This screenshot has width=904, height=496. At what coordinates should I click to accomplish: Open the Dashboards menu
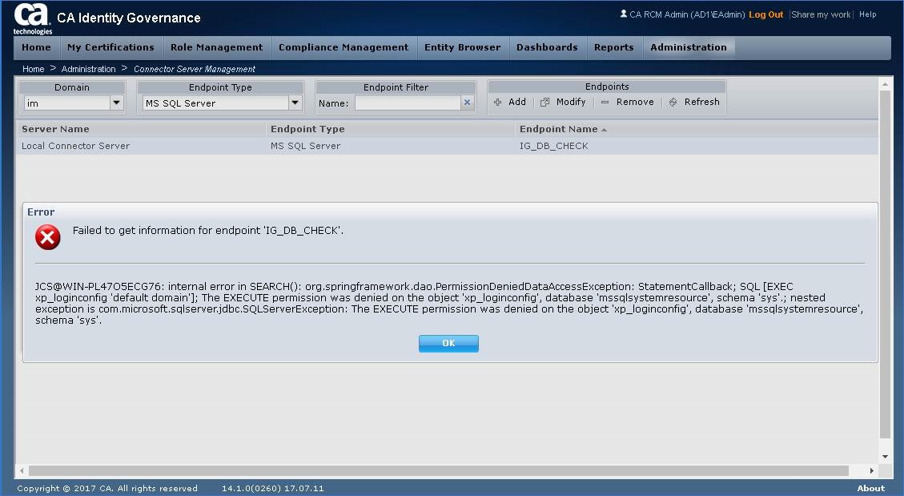click(547, 47)
